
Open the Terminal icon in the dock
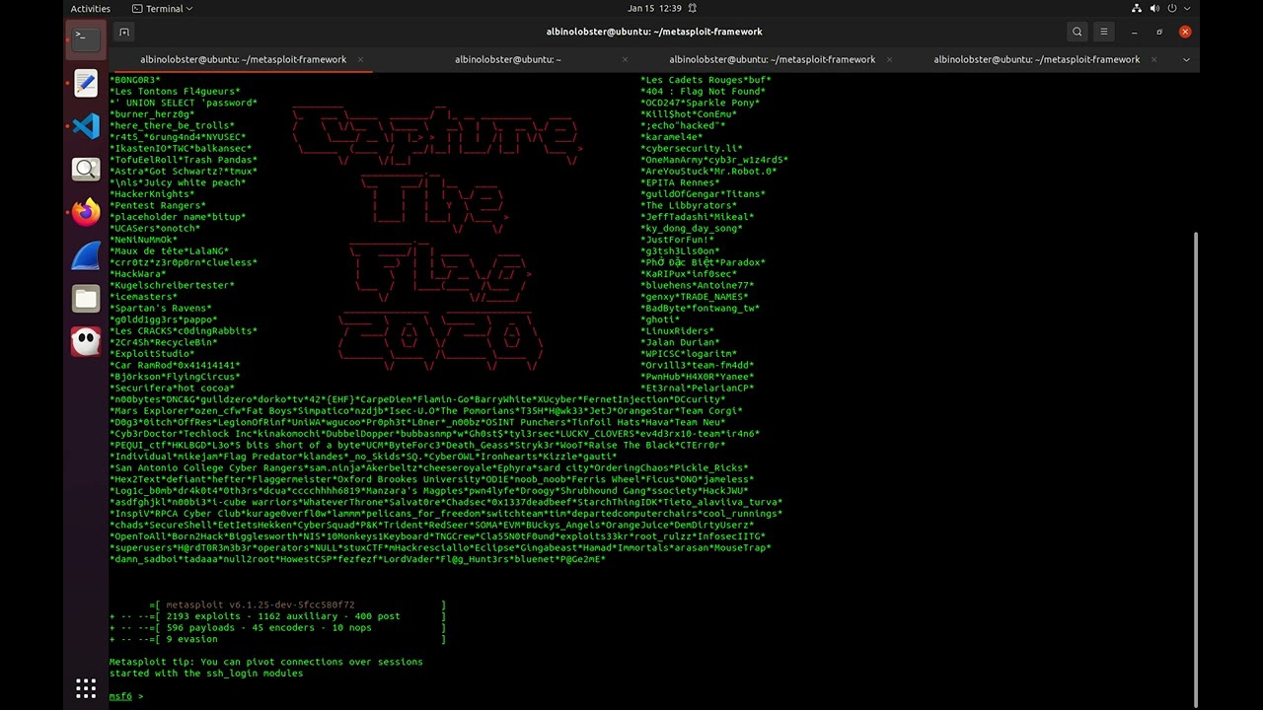(86, 39)
